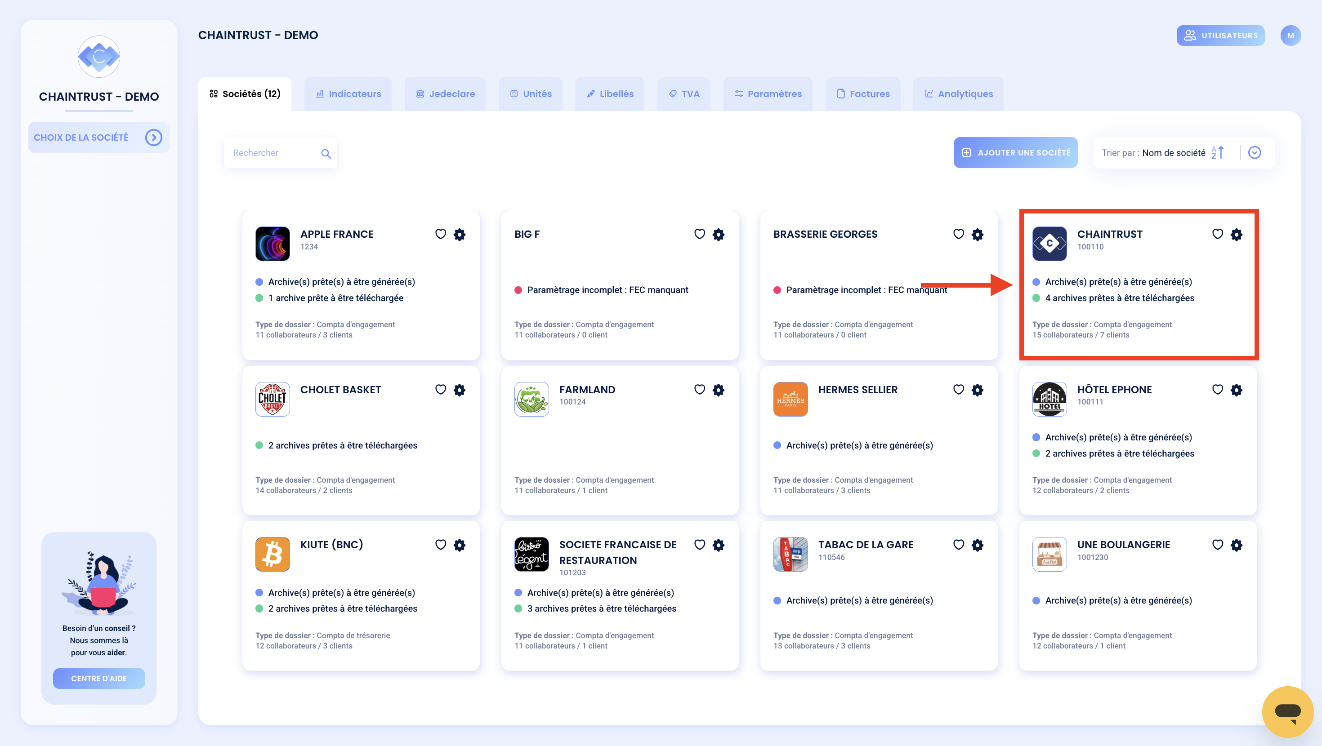Click '1 archive prête à être téléchargée'
The image size is (1322, 746).
pos(335,298)
